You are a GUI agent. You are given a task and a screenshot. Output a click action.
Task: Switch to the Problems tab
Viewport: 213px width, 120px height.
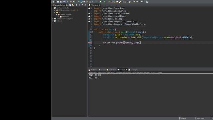[93, 70]
